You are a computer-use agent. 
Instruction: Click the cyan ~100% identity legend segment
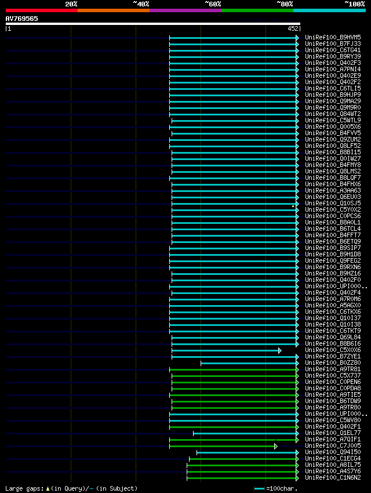[x=329, y=10]
